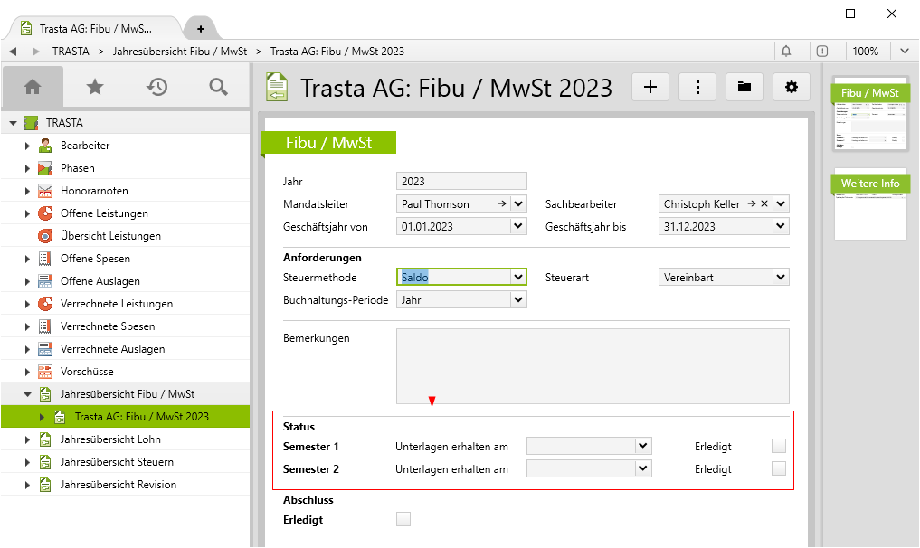Screen dimensions: 920x548
Task: Click the home icon in sidebar
Action: pyautogui.click(x=33, y=87)
